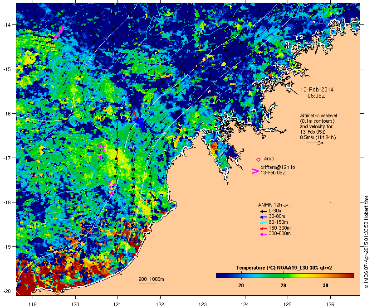
Task: Click the 126 longitude axis label
Action: click(330, 304)
